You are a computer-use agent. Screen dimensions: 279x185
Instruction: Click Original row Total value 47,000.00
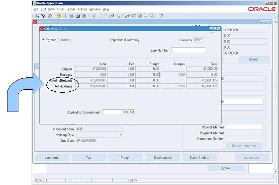click(x=202, y=68)
